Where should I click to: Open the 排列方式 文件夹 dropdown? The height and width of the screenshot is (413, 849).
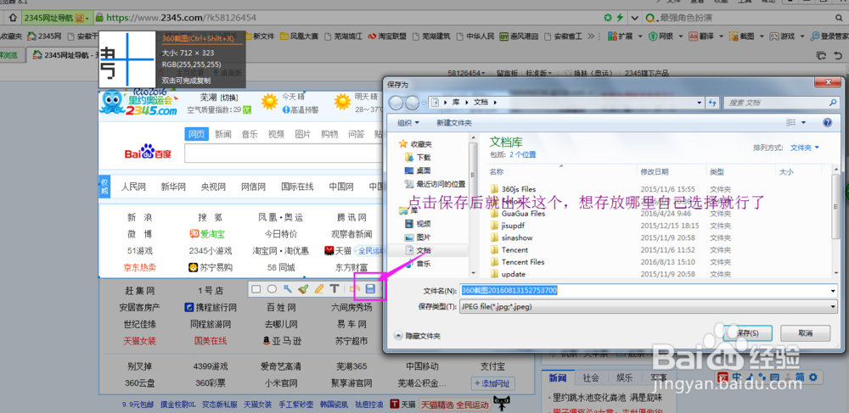tap(805, 147)
